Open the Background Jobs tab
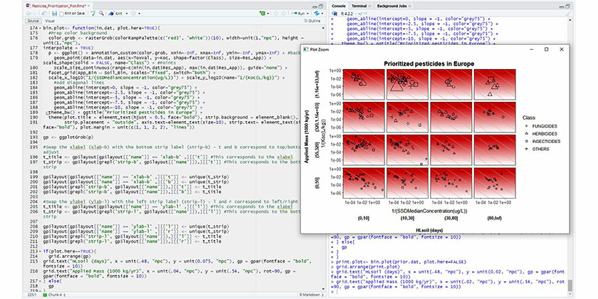 392,6
